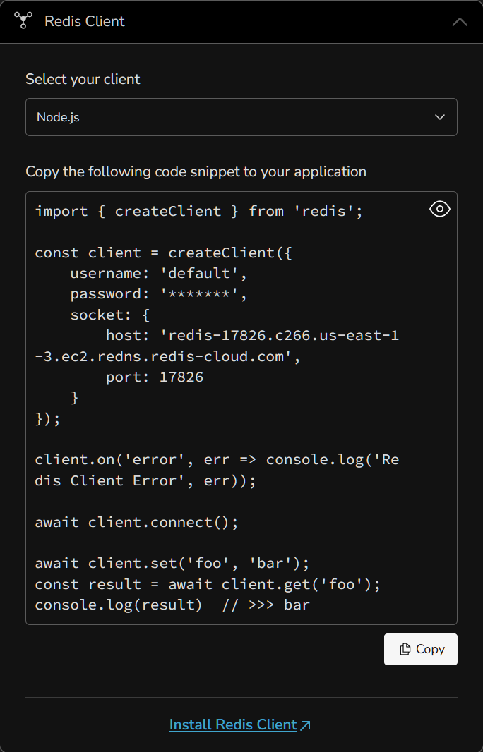
Task: Click the Redis Client node icon in header
Action: [23, 20]
